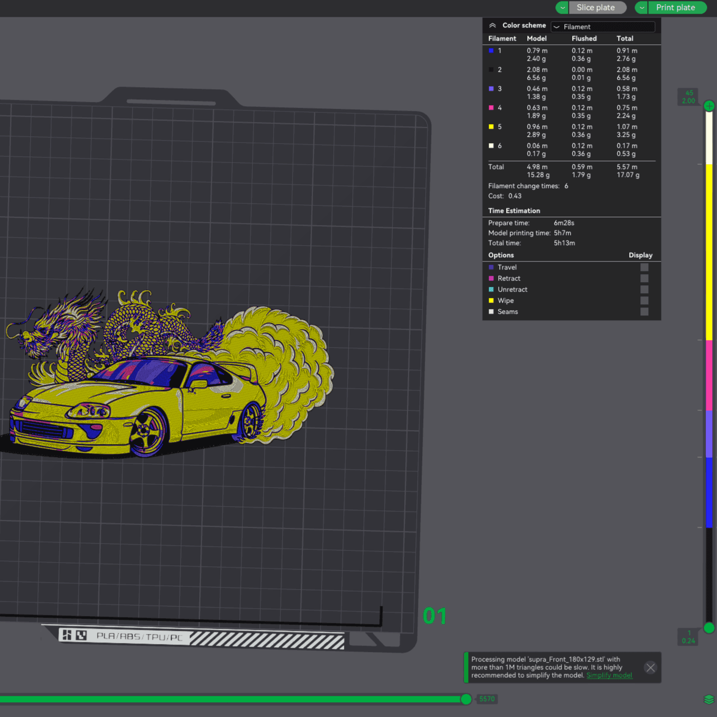Click the filament 1 blue color square
Screen dimensions: 717x717
click(x=491, y=51)
